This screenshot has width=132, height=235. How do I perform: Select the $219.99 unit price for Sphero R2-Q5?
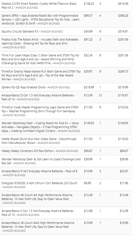pos(89,87)
